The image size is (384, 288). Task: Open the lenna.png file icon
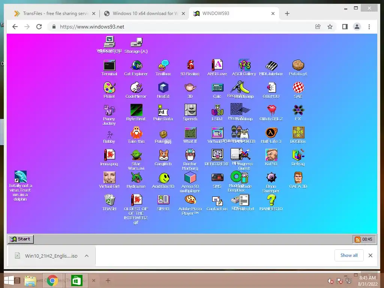click(109, 158)
